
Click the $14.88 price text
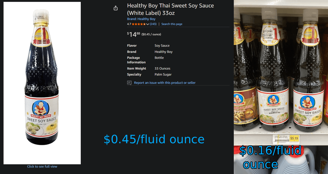[133, 34]
